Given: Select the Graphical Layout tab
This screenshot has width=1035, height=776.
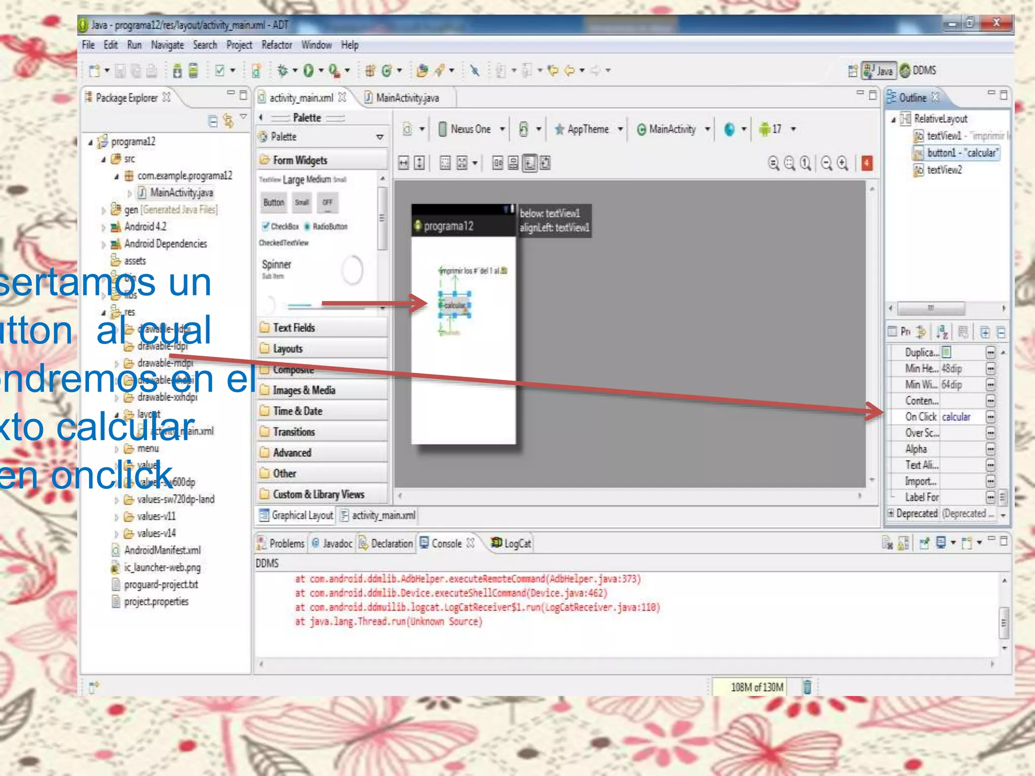Looking at the screenshot, I should click(x=297, y=515).
